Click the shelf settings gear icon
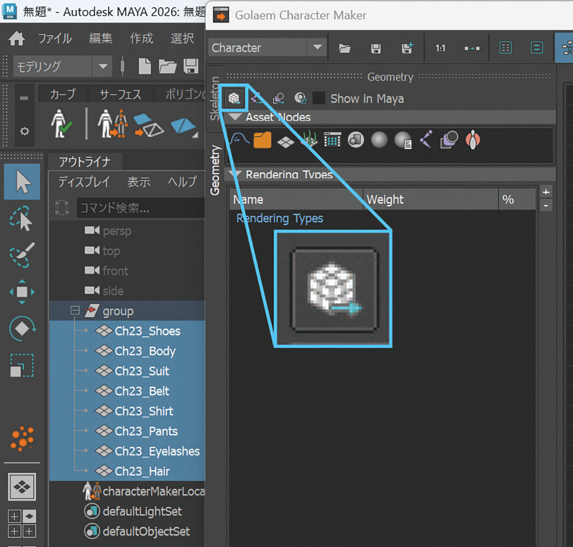Image resolution: width=573 pixels, height=547 pixels. point(24,131)
